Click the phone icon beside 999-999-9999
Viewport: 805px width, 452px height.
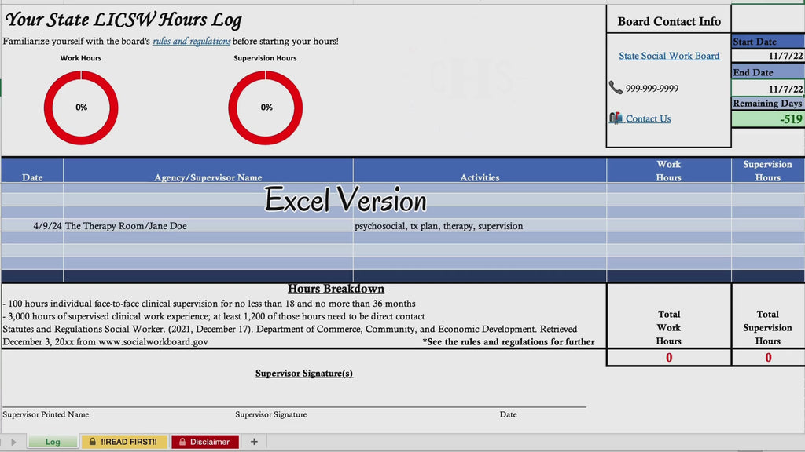tap(615, 88)
